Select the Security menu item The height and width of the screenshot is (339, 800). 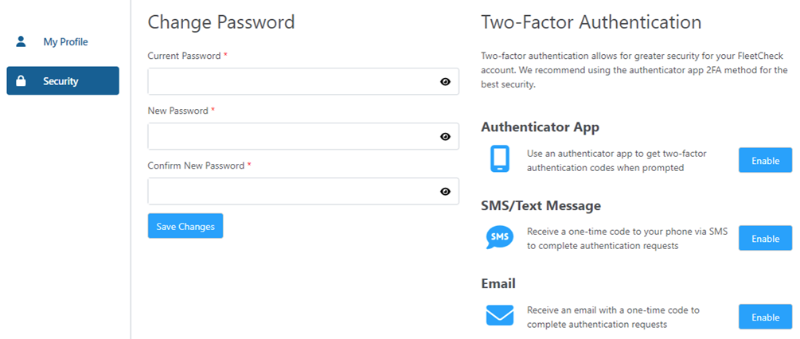coord(63,81)
